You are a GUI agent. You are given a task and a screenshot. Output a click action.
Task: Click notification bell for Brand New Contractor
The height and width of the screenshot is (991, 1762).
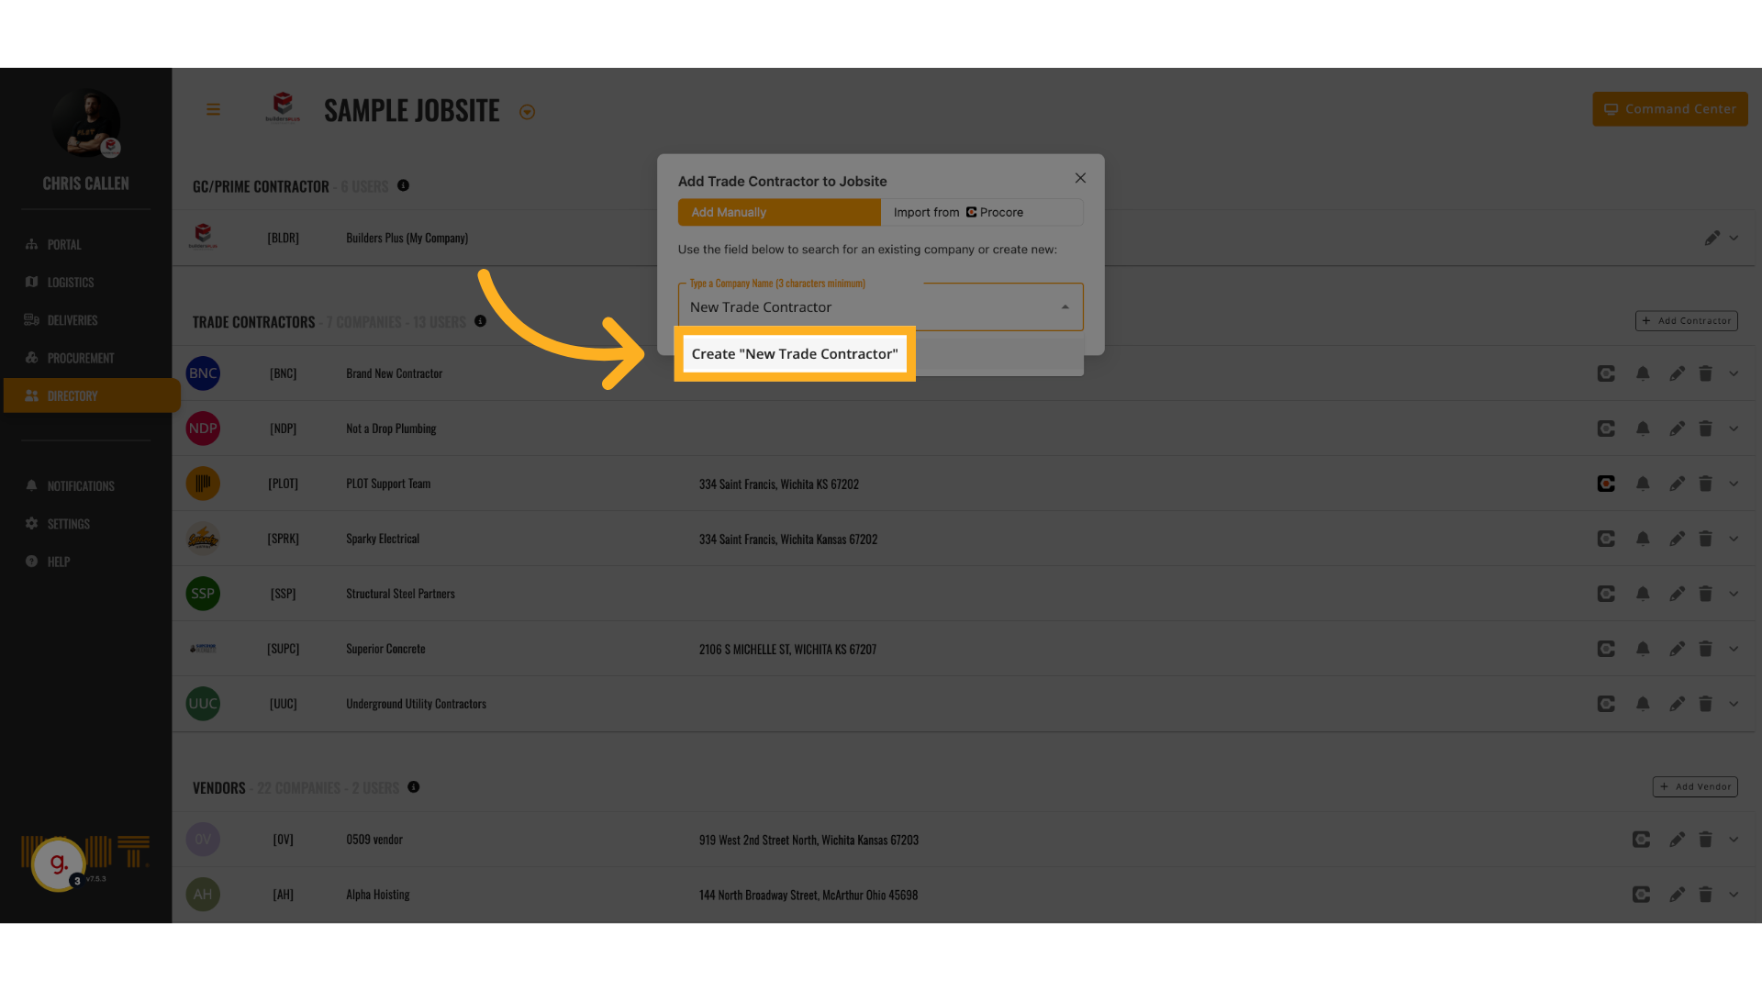point(1643,373)
